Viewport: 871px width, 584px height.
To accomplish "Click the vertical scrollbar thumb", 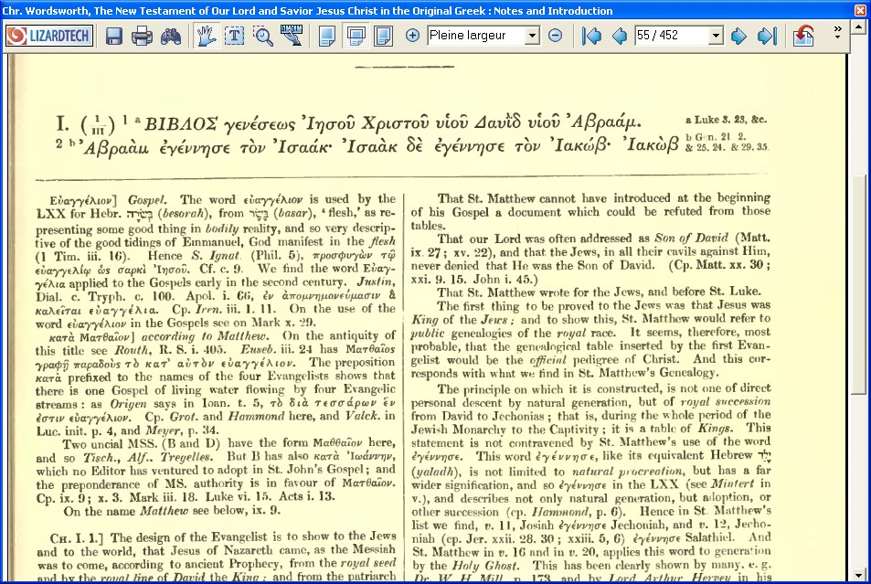I will point(859,285).
